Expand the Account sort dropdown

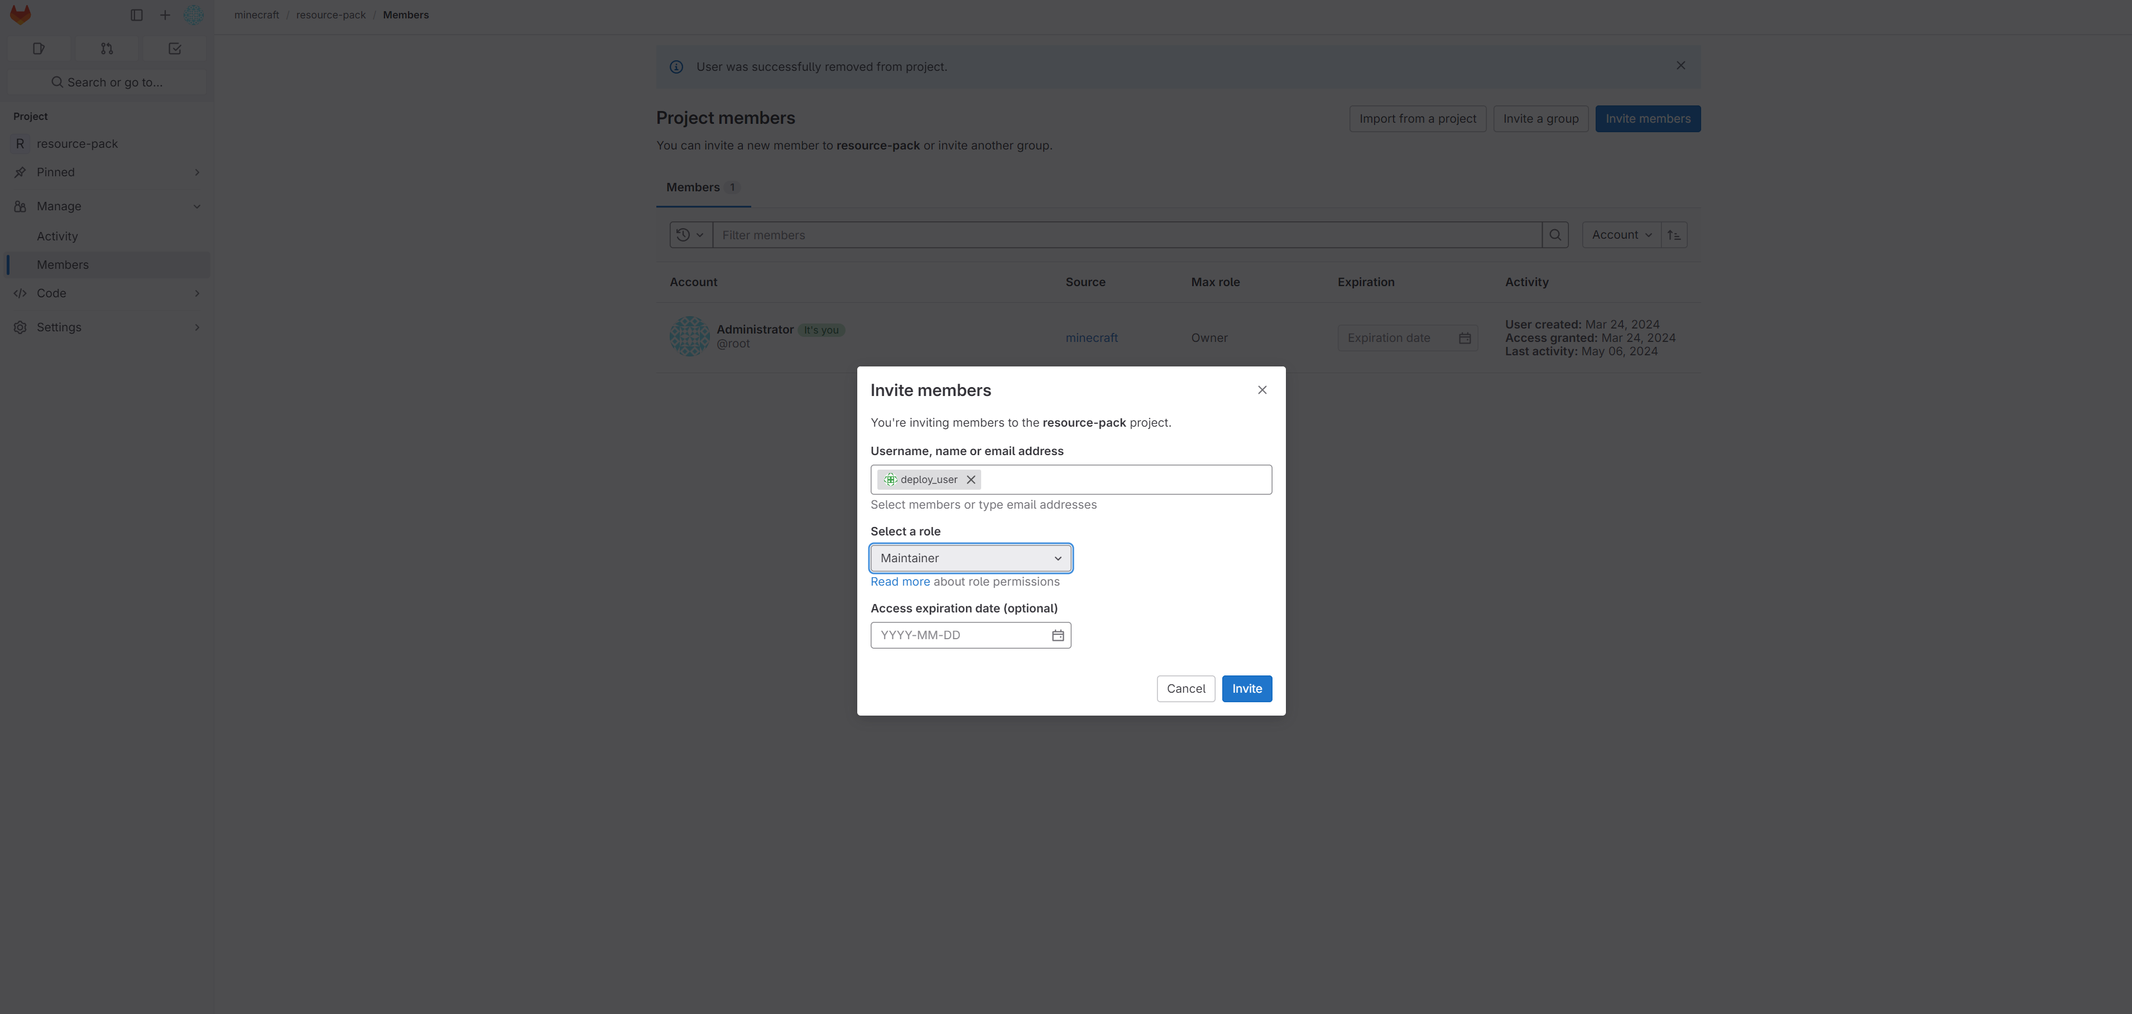coord(1621,235)
